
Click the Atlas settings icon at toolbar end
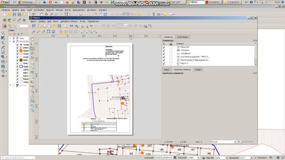[150, 26]
